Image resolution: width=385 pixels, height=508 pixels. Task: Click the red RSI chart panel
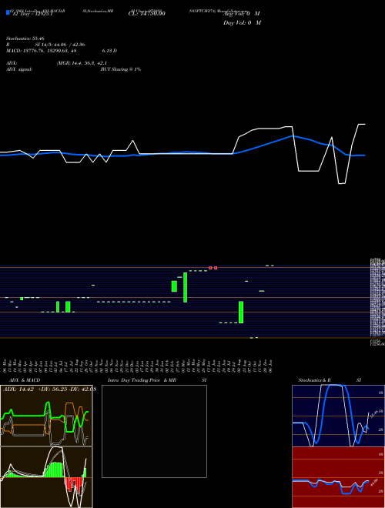point(338,477)
